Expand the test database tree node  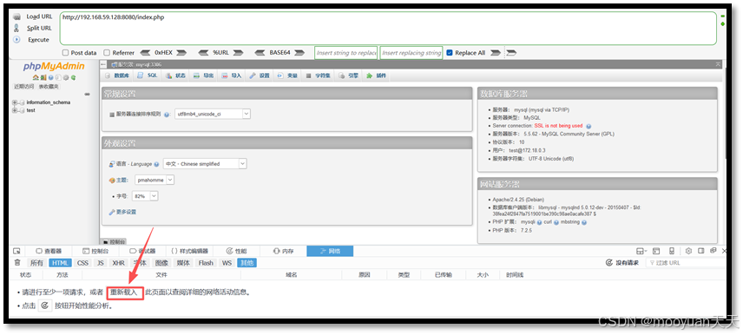pos(15,110)
